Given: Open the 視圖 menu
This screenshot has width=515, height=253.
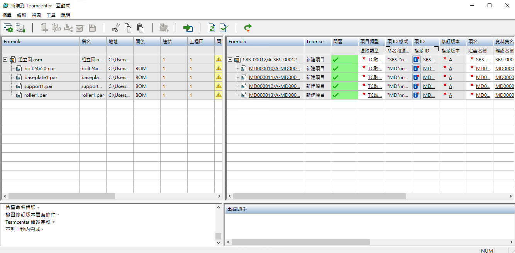Looking at the screenshot, I should click(36, 15).
